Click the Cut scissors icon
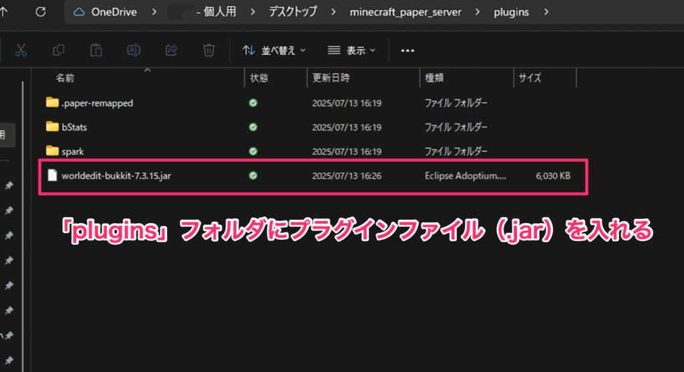This screenshot has height=372, width=684. click(x=21, y=51)
